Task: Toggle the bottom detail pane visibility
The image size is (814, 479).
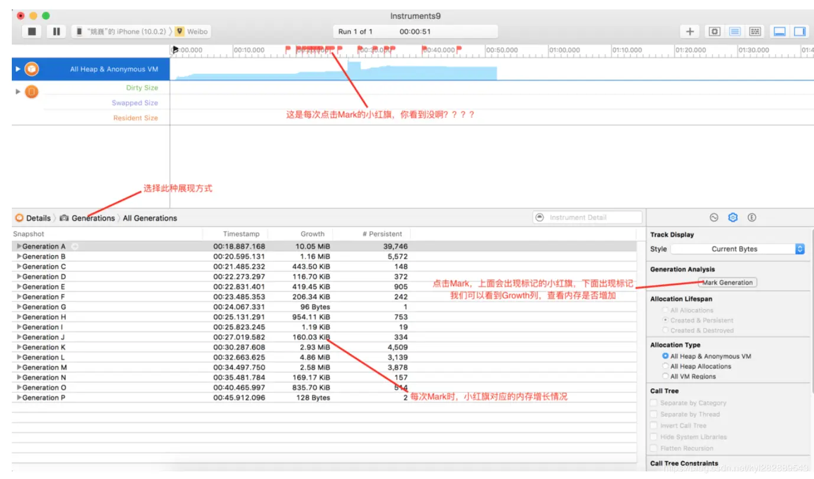Action: [780, 31]
